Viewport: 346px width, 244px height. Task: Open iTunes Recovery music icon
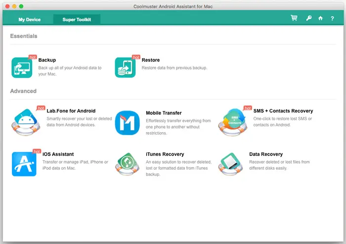coord(128,164)
